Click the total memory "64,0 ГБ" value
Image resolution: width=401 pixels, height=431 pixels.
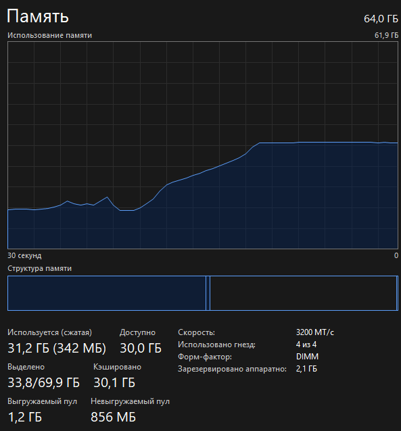[381, 19]
